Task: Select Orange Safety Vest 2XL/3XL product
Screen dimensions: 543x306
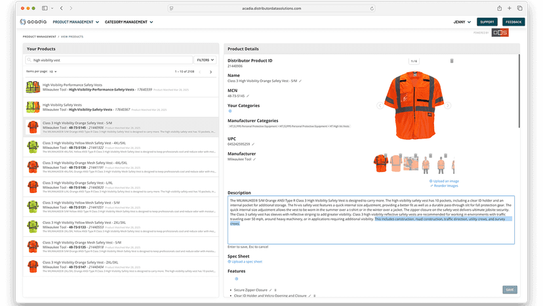Action: click(121, 267)
